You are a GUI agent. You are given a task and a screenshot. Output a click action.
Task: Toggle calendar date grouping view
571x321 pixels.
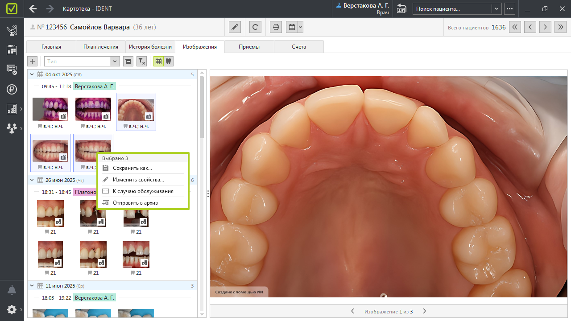[x=158, y=62]
